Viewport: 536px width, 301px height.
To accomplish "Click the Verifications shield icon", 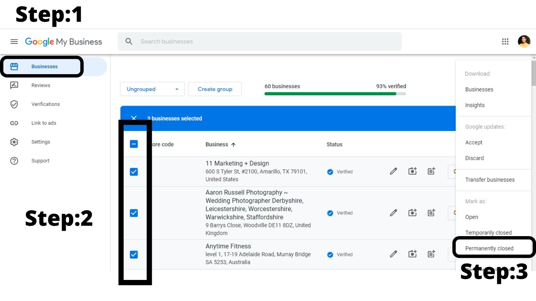I will tap(14, 104).
